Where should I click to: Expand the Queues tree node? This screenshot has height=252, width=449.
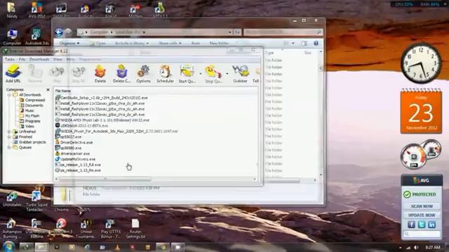tap(9, 148)
